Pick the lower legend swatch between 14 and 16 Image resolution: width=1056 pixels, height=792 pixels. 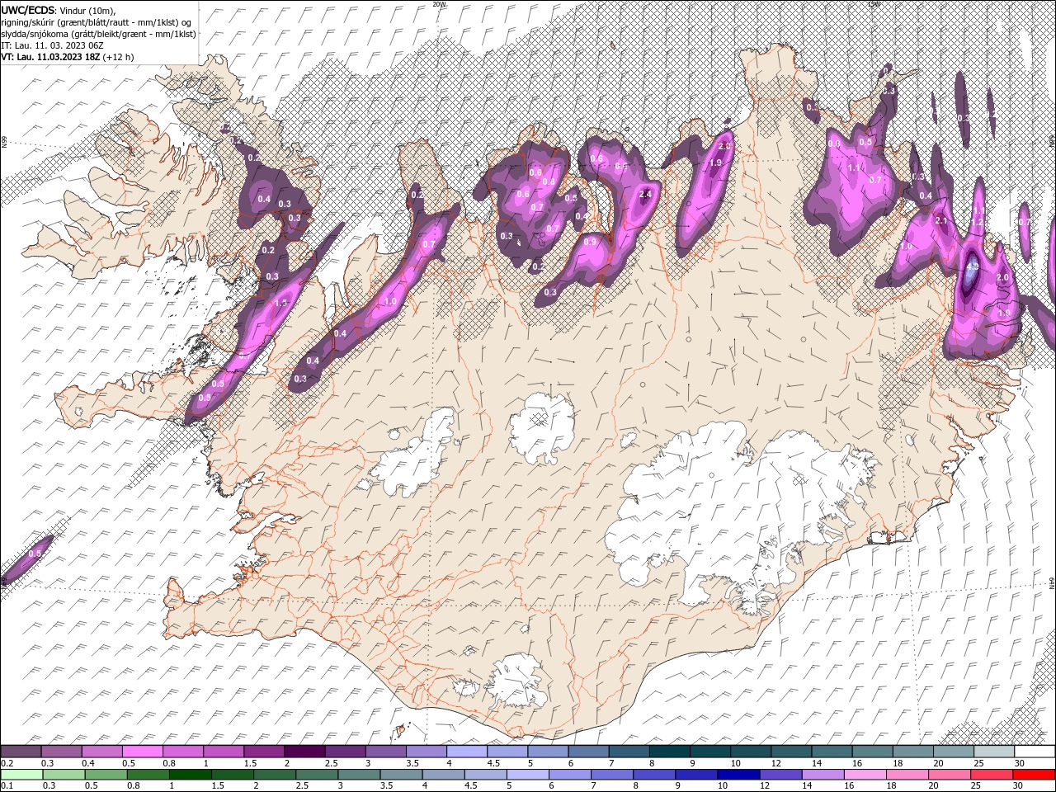(x=822, y=775)
